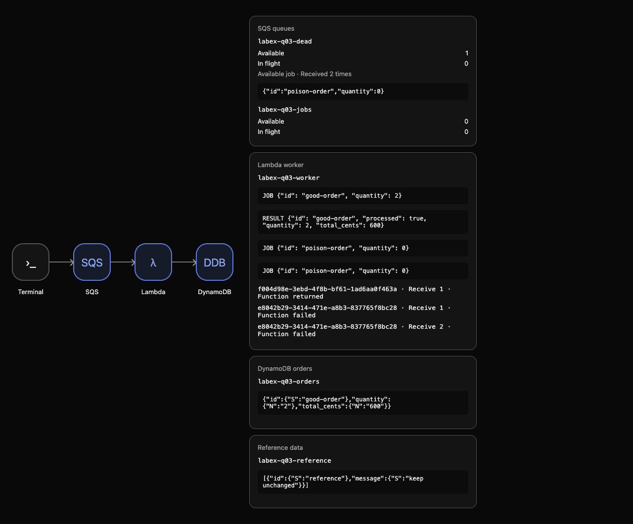Click the labex-q03-orders table name
633x524 pixels.
click(289, 382)
